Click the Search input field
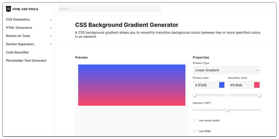The width and height of the screenshot is (279, 139). click(x=109, y=9)
